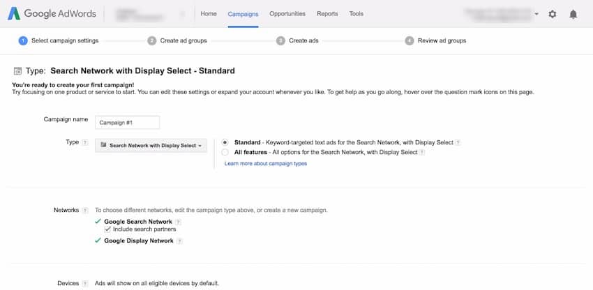Click the Google AdWords logo
Screen dimensions: 593x290
point(50,13)
